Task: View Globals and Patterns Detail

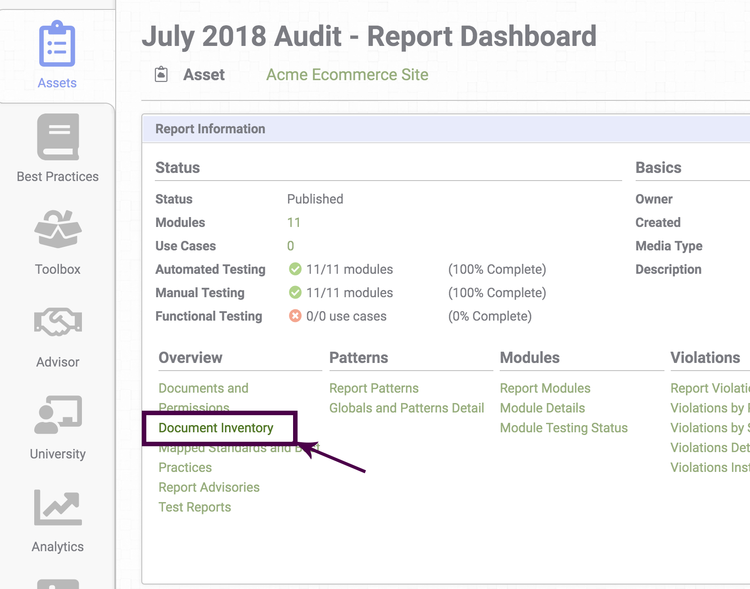Action: point(407,408)
